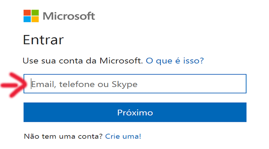Click the blue square of the Microsoft logo
Image resolution: width=269 pixels, height=149 pixels.
pos(27,19)
